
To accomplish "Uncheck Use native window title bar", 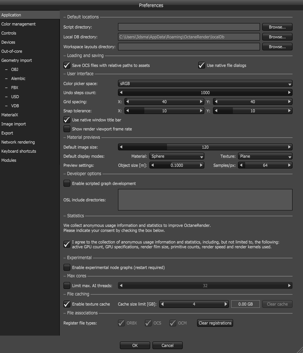I will (x=67, y=120).
